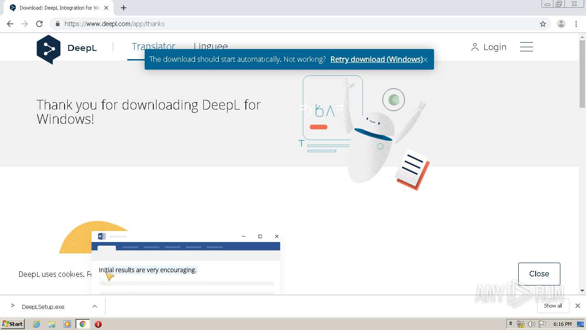Click the Login link
The height and width of the screenshot is (330, 586).
tap(489, 47)
